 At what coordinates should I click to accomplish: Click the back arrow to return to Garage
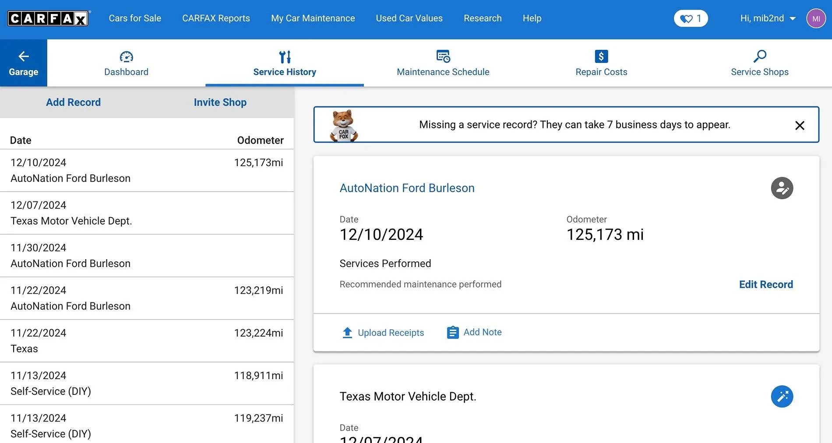(23, 56)
